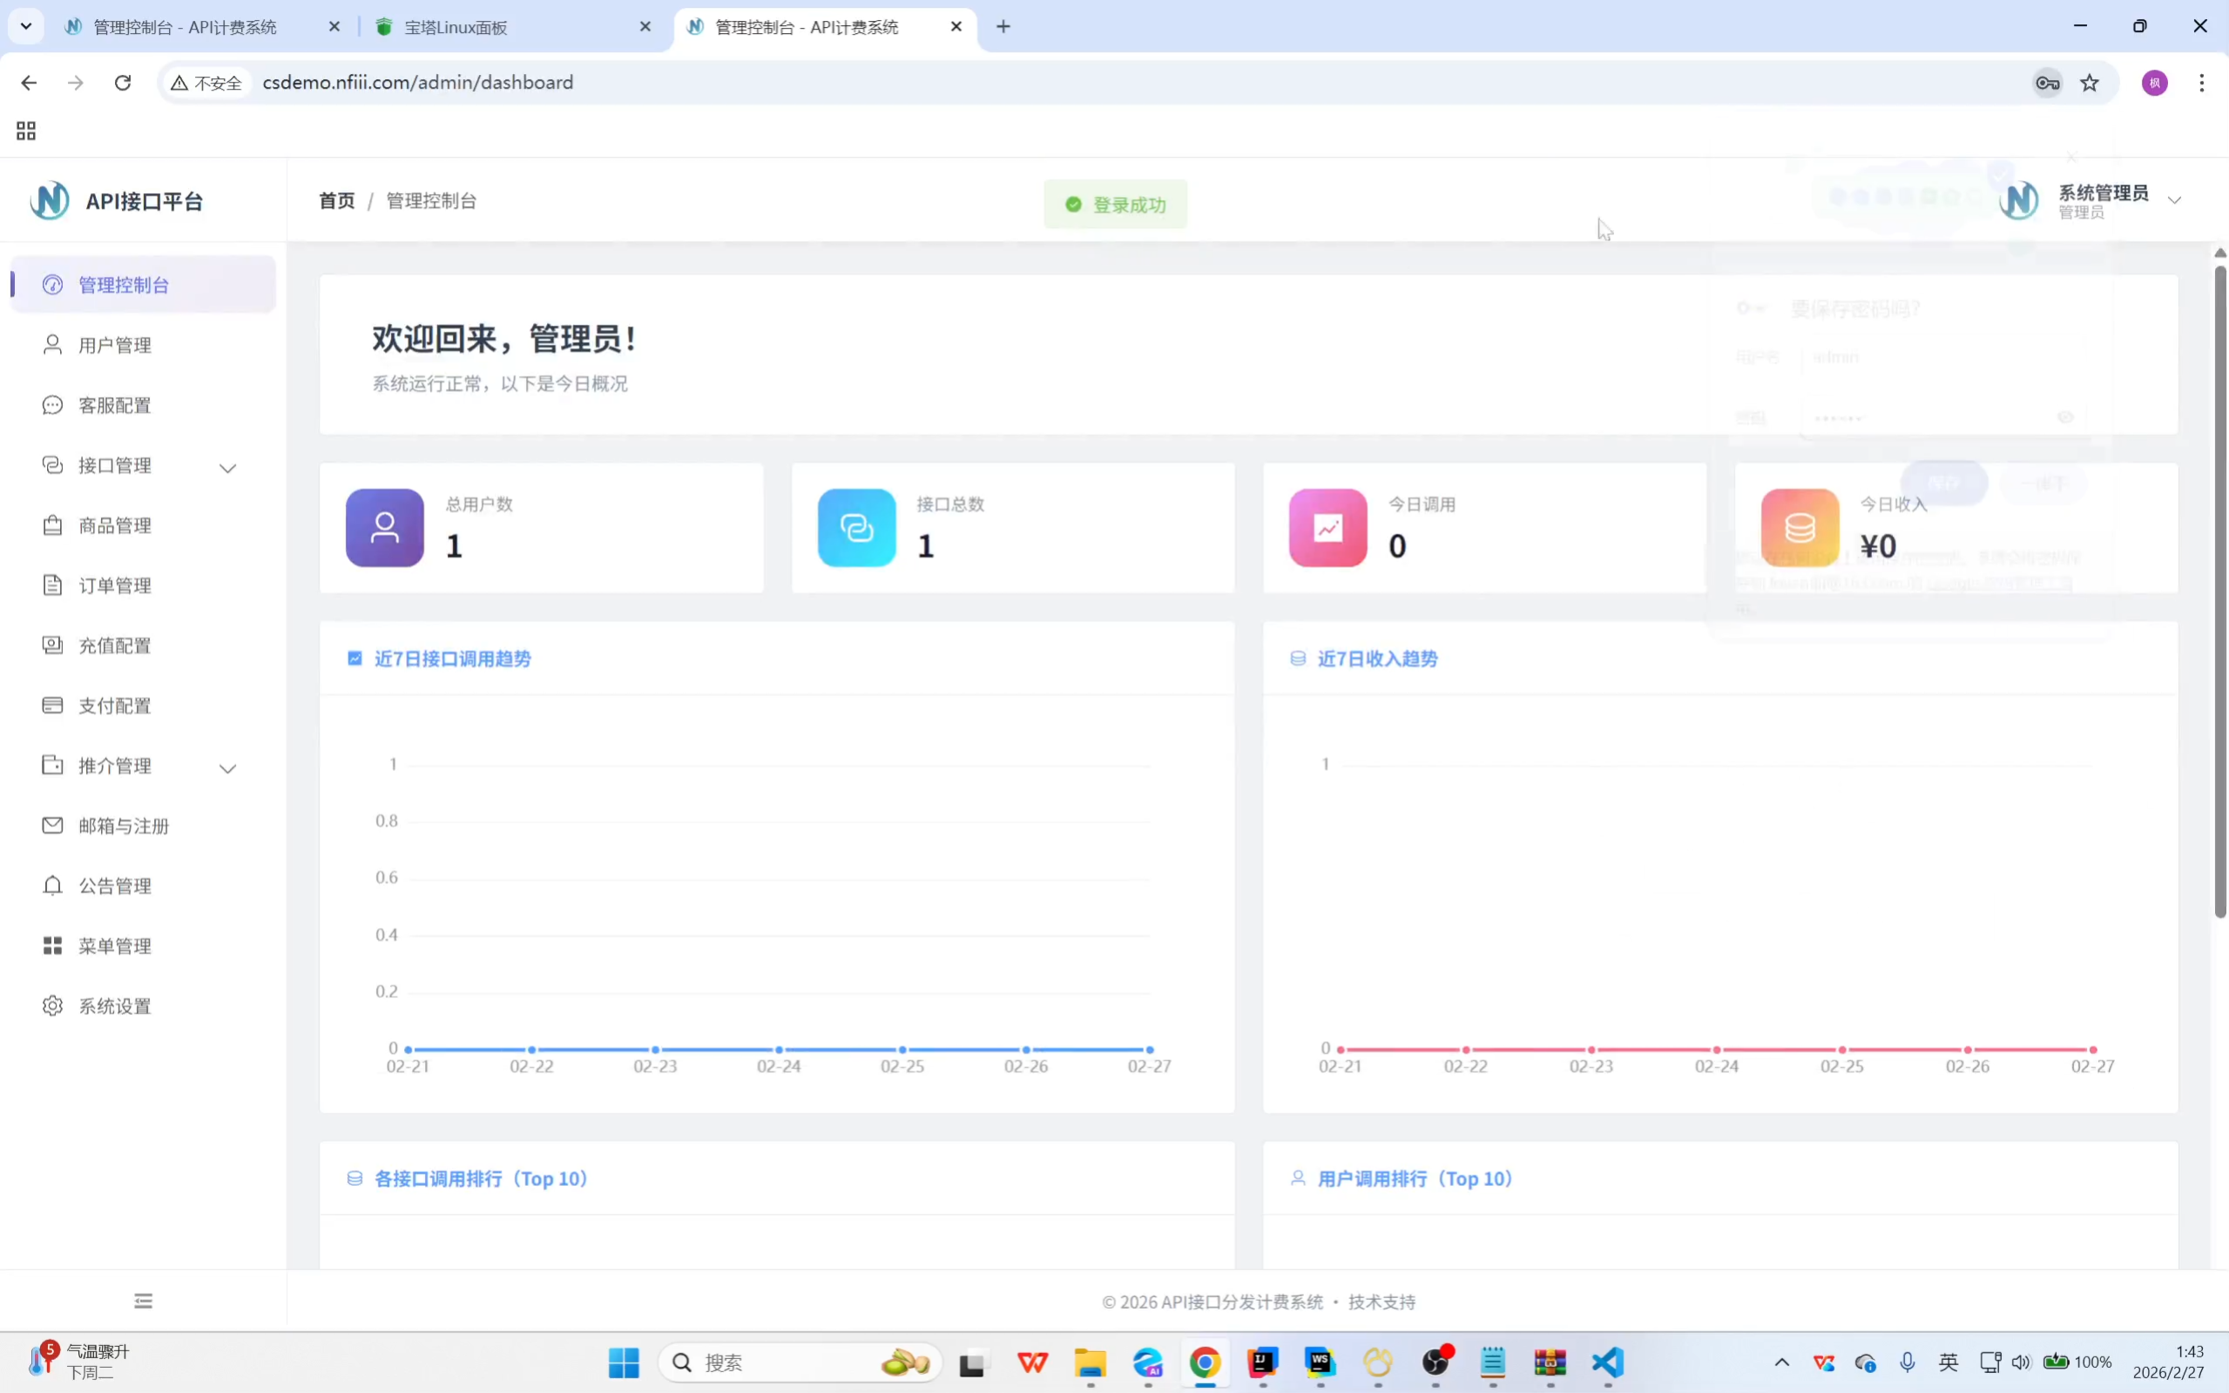Open 客服配置 chat icon menu
This screenshot has width=2229, height=1393.
click(x=114, y=405)
